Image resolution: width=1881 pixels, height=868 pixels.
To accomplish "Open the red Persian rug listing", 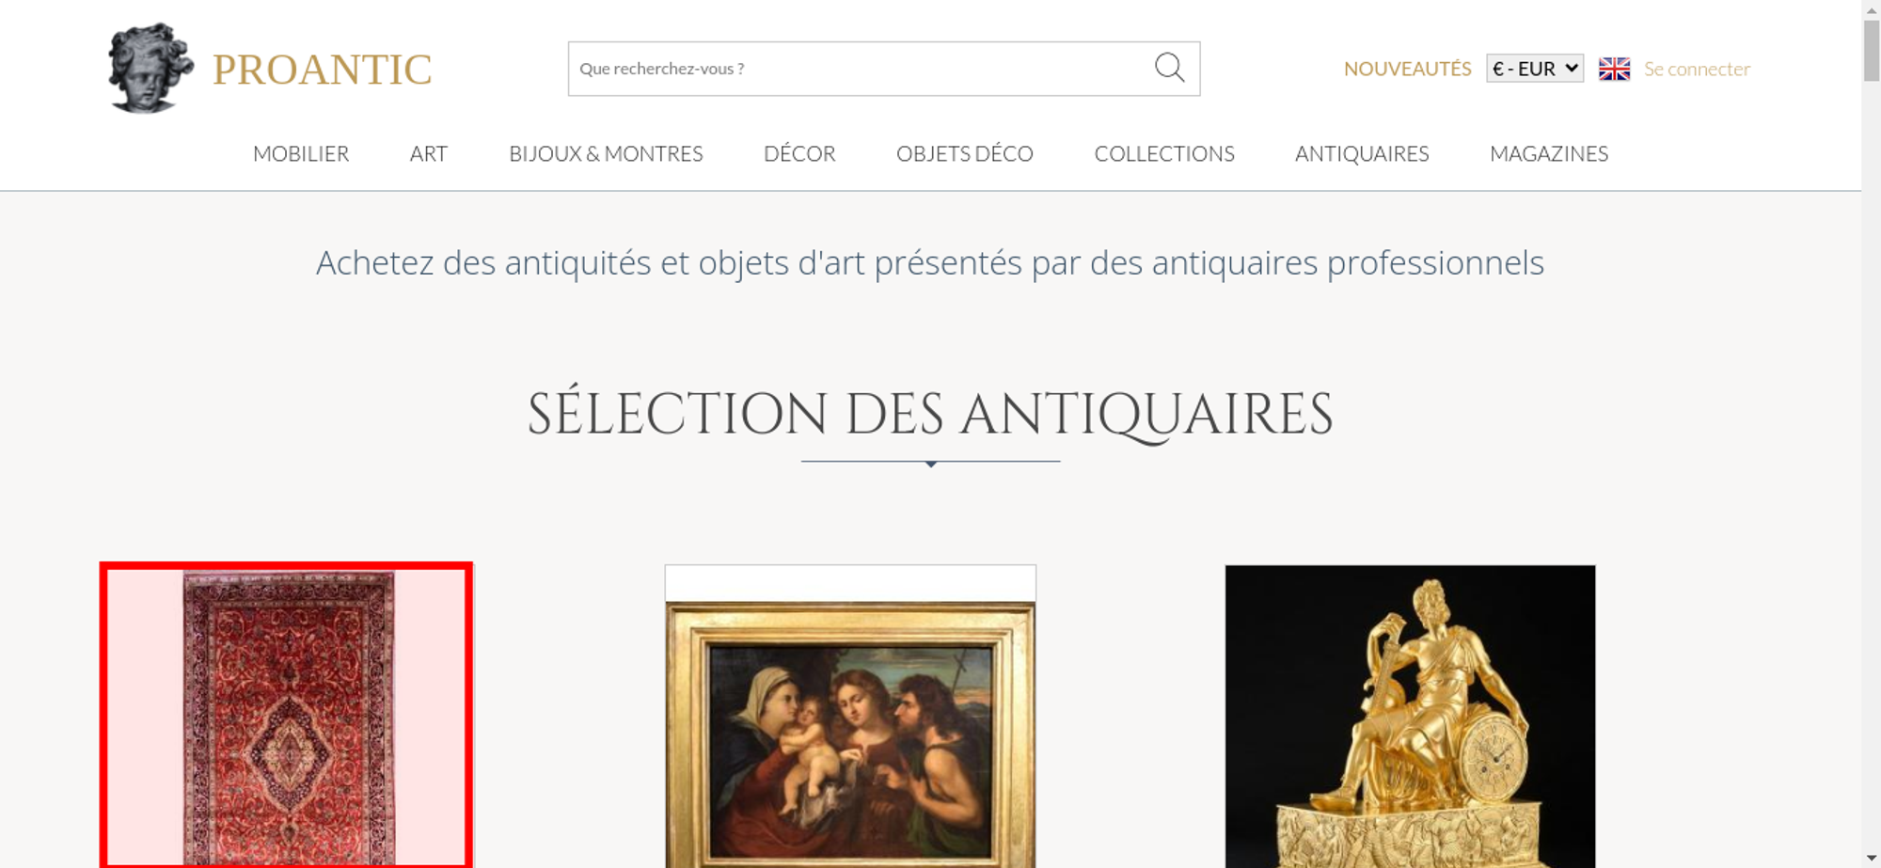I will tap(286, 716).
